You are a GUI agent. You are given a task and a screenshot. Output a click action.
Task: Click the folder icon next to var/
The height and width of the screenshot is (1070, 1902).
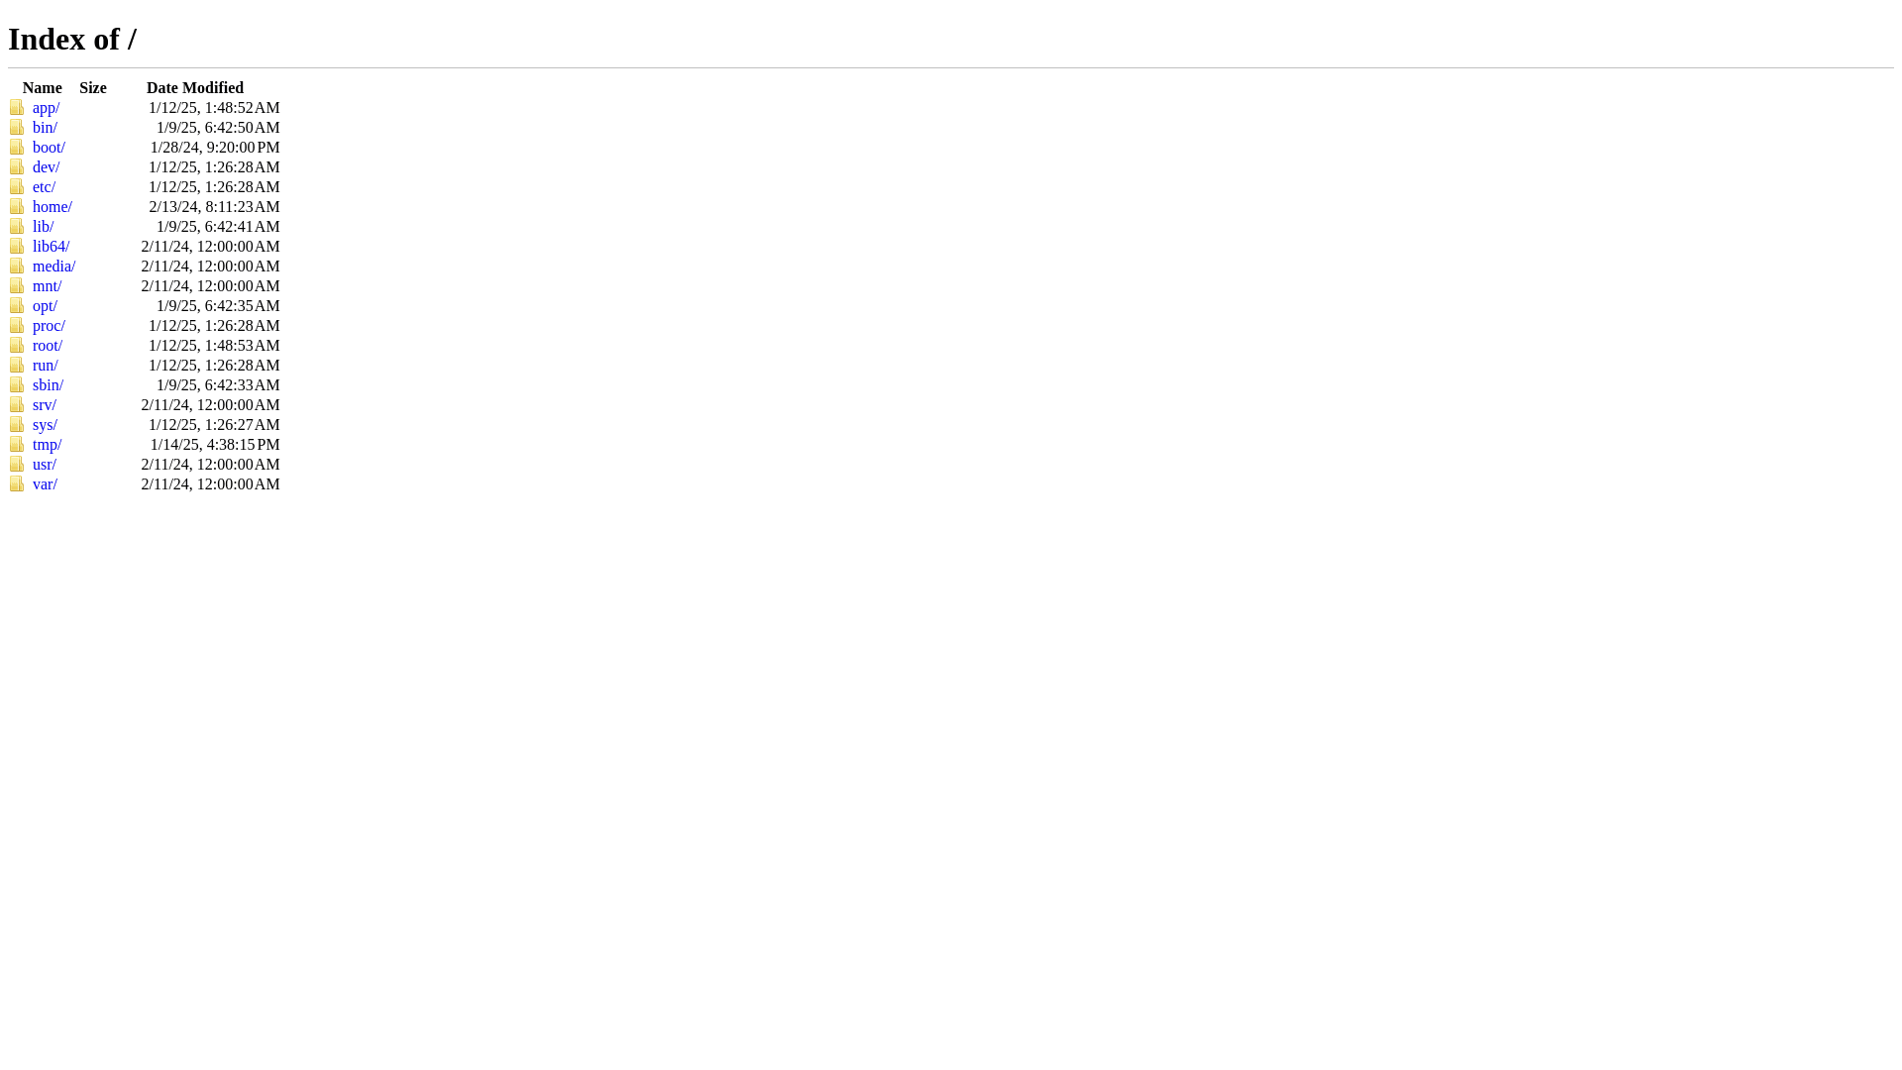[x=17, y=483]
